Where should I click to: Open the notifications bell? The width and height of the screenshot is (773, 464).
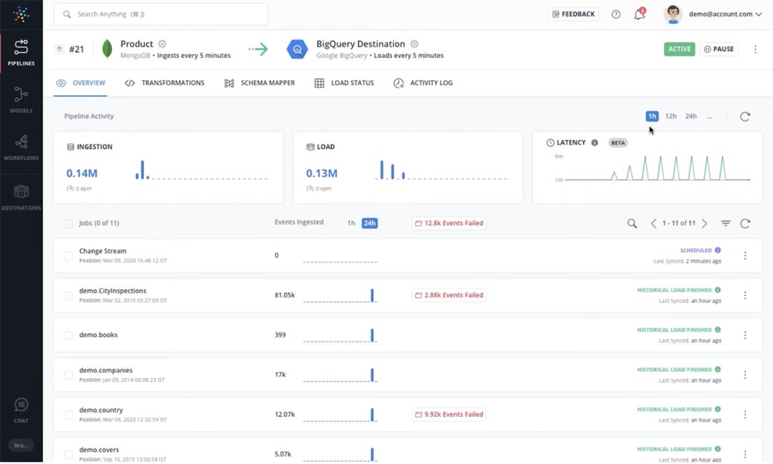[x=641, y=13]
